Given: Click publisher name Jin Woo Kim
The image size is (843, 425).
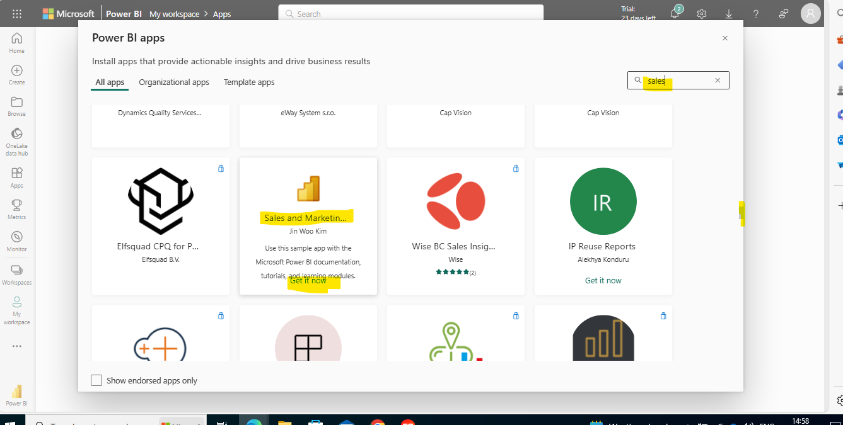Looking at the screenshot, I should [308, 232].
